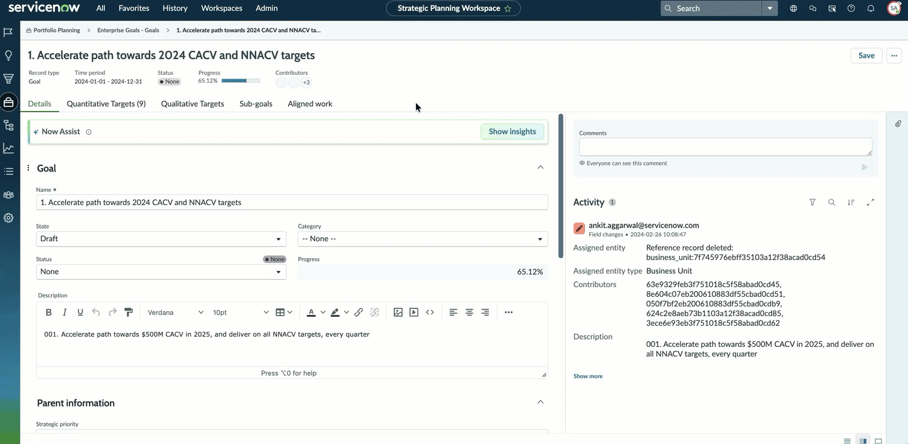Open the chat conversations icon in header

813,8
